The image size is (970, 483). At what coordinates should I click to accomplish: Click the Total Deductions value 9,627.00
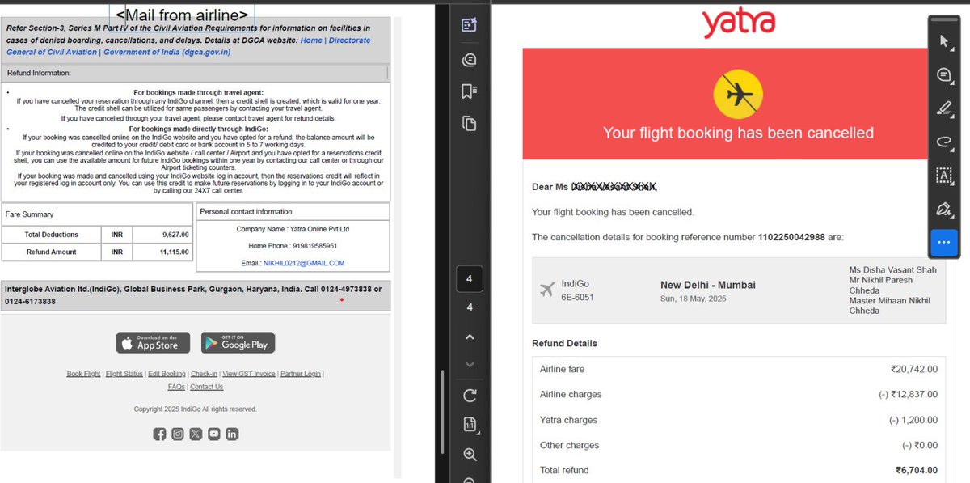pyautogui.click(x=175, y=235)
